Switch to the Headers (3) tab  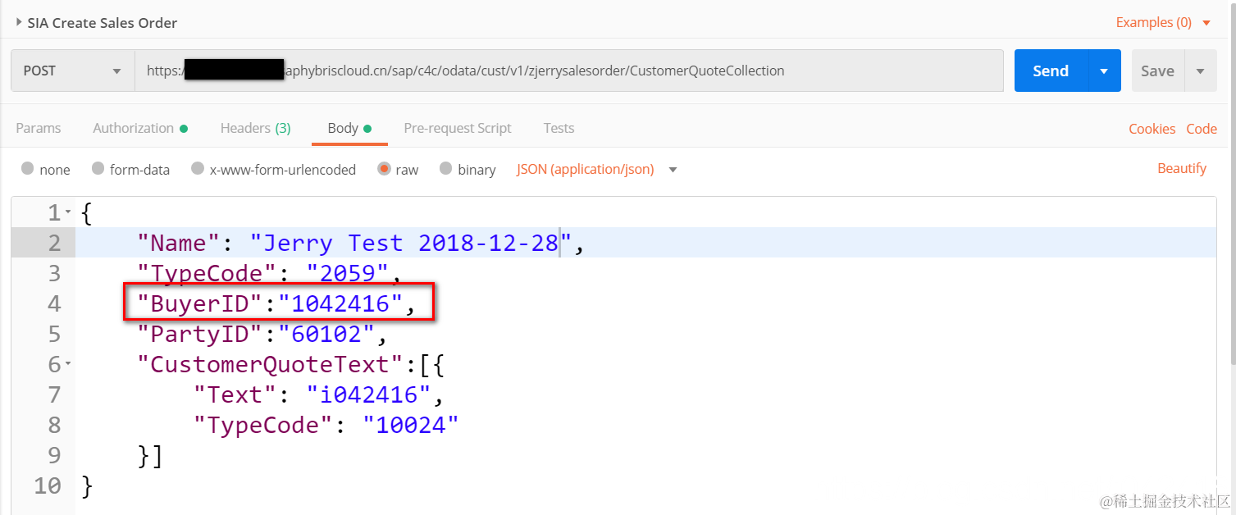255,128
